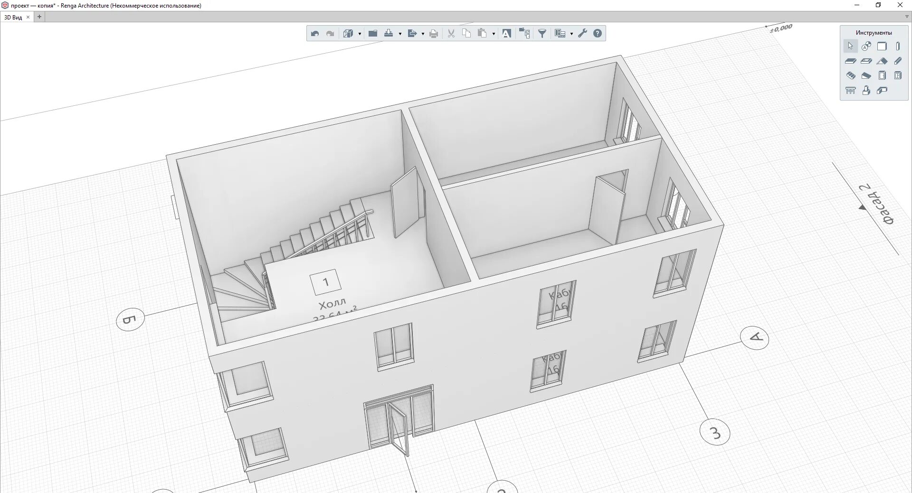Open the filter funnel tool
The image size is (912, 493).
pyautogui.click(x=542, y=33)
